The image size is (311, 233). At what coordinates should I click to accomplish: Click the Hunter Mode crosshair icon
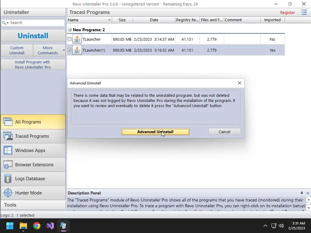tap(8, 193)
